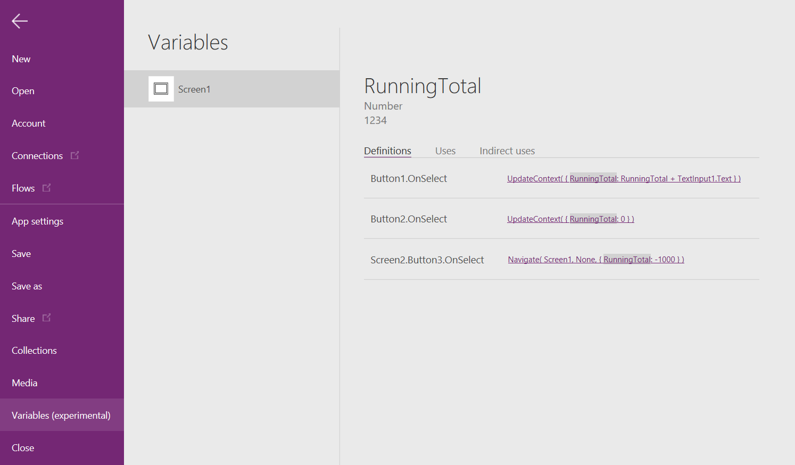This screenshot has width=795, height=465.
Task: Click the Screen1 screen icon
Action: tap(161, 89)
